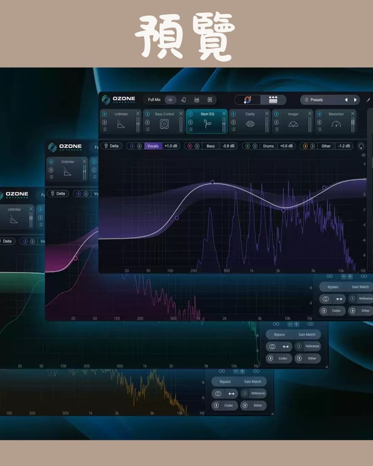Open the Imager module preset list icon
The image size is (373, 466).
coord(276,129)
